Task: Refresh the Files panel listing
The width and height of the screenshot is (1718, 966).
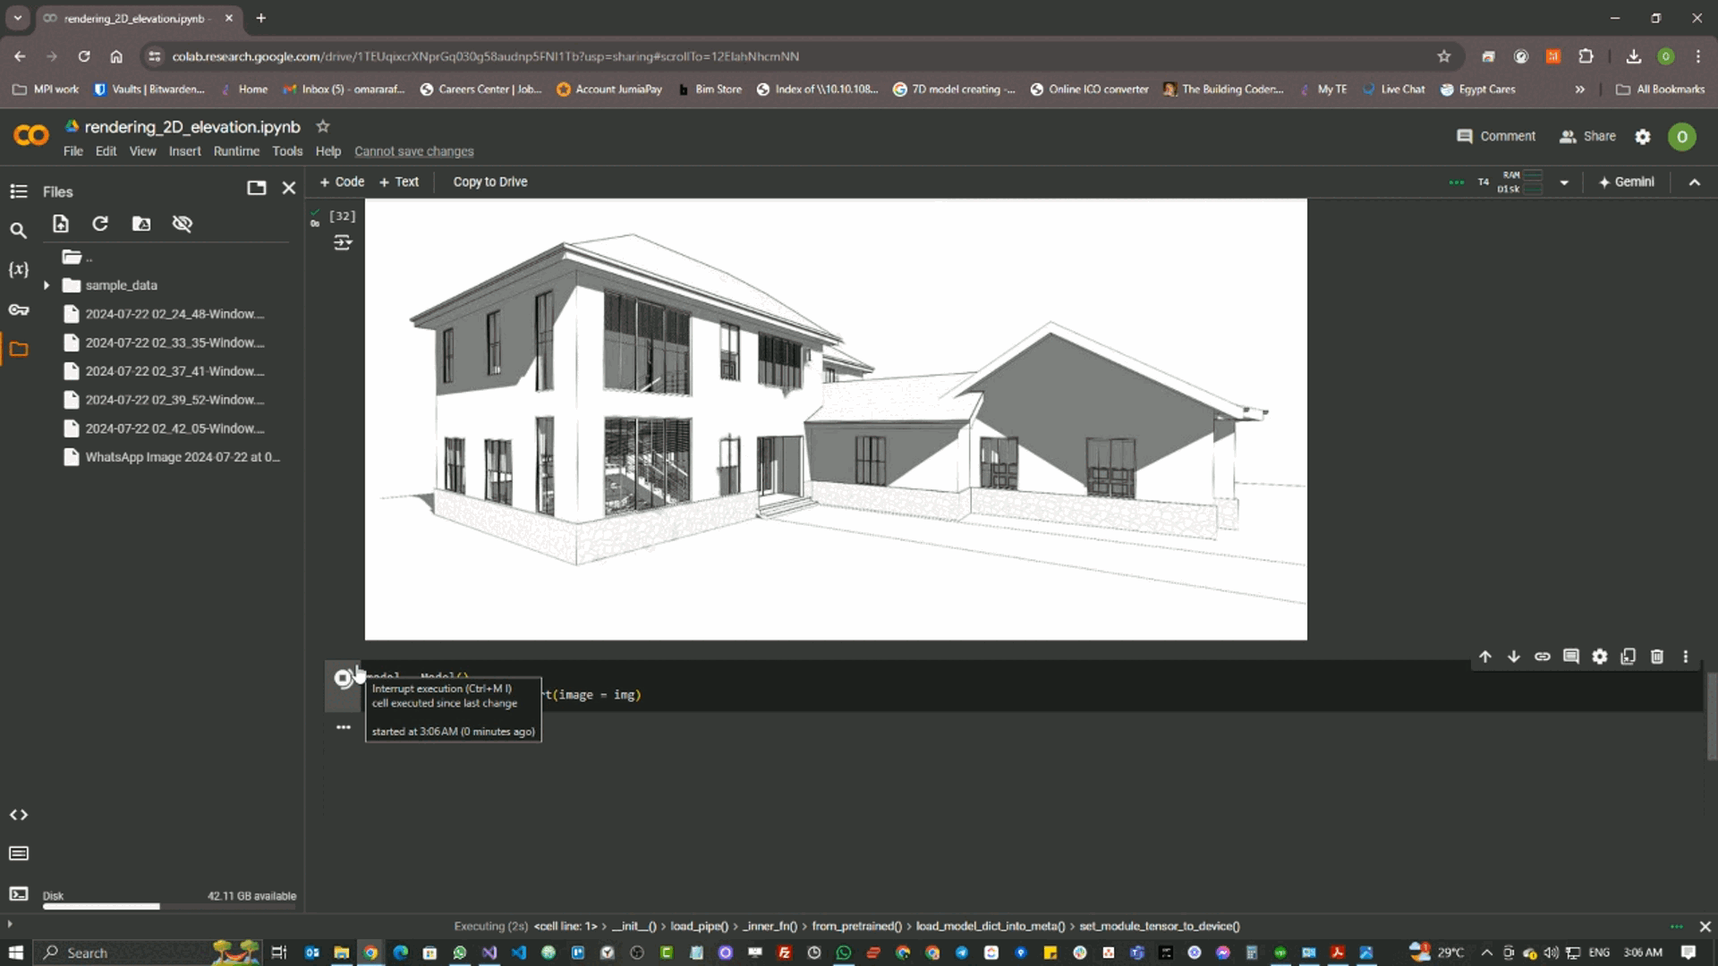Action: point(100,224)
